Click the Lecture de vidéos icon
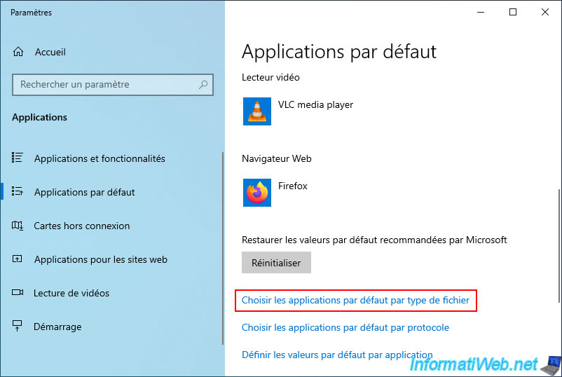Image resolution: width=562 pixels, height=377 pixels. click(18, 293)
